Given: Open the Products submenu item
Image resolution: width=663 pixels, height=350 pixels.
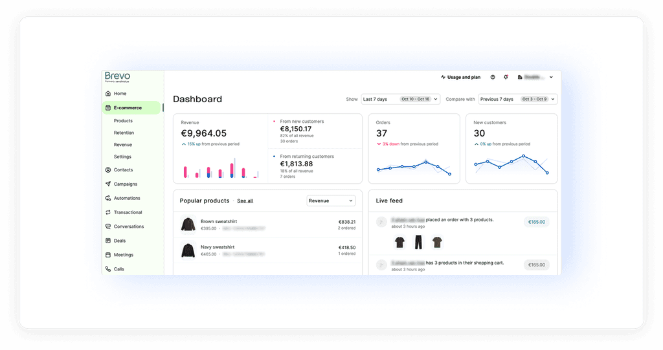Looking at the screenshot, I should click(123, 121).
